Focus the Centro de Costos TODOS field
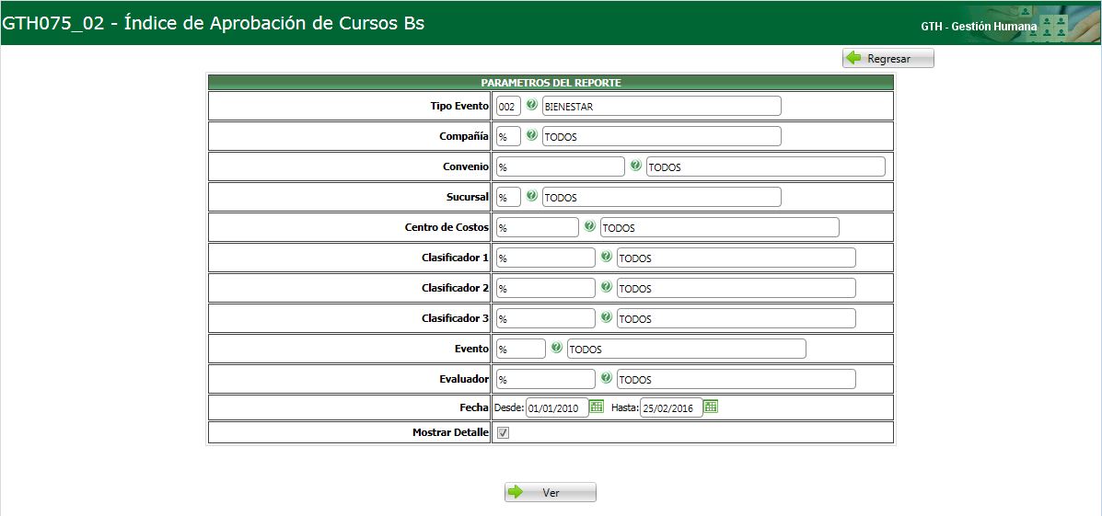 pos(720,227)
